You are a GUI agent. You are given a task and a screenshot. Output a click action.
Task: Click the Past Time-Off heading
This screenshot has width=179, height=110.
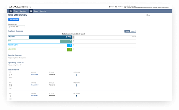[x=14, y=70]
